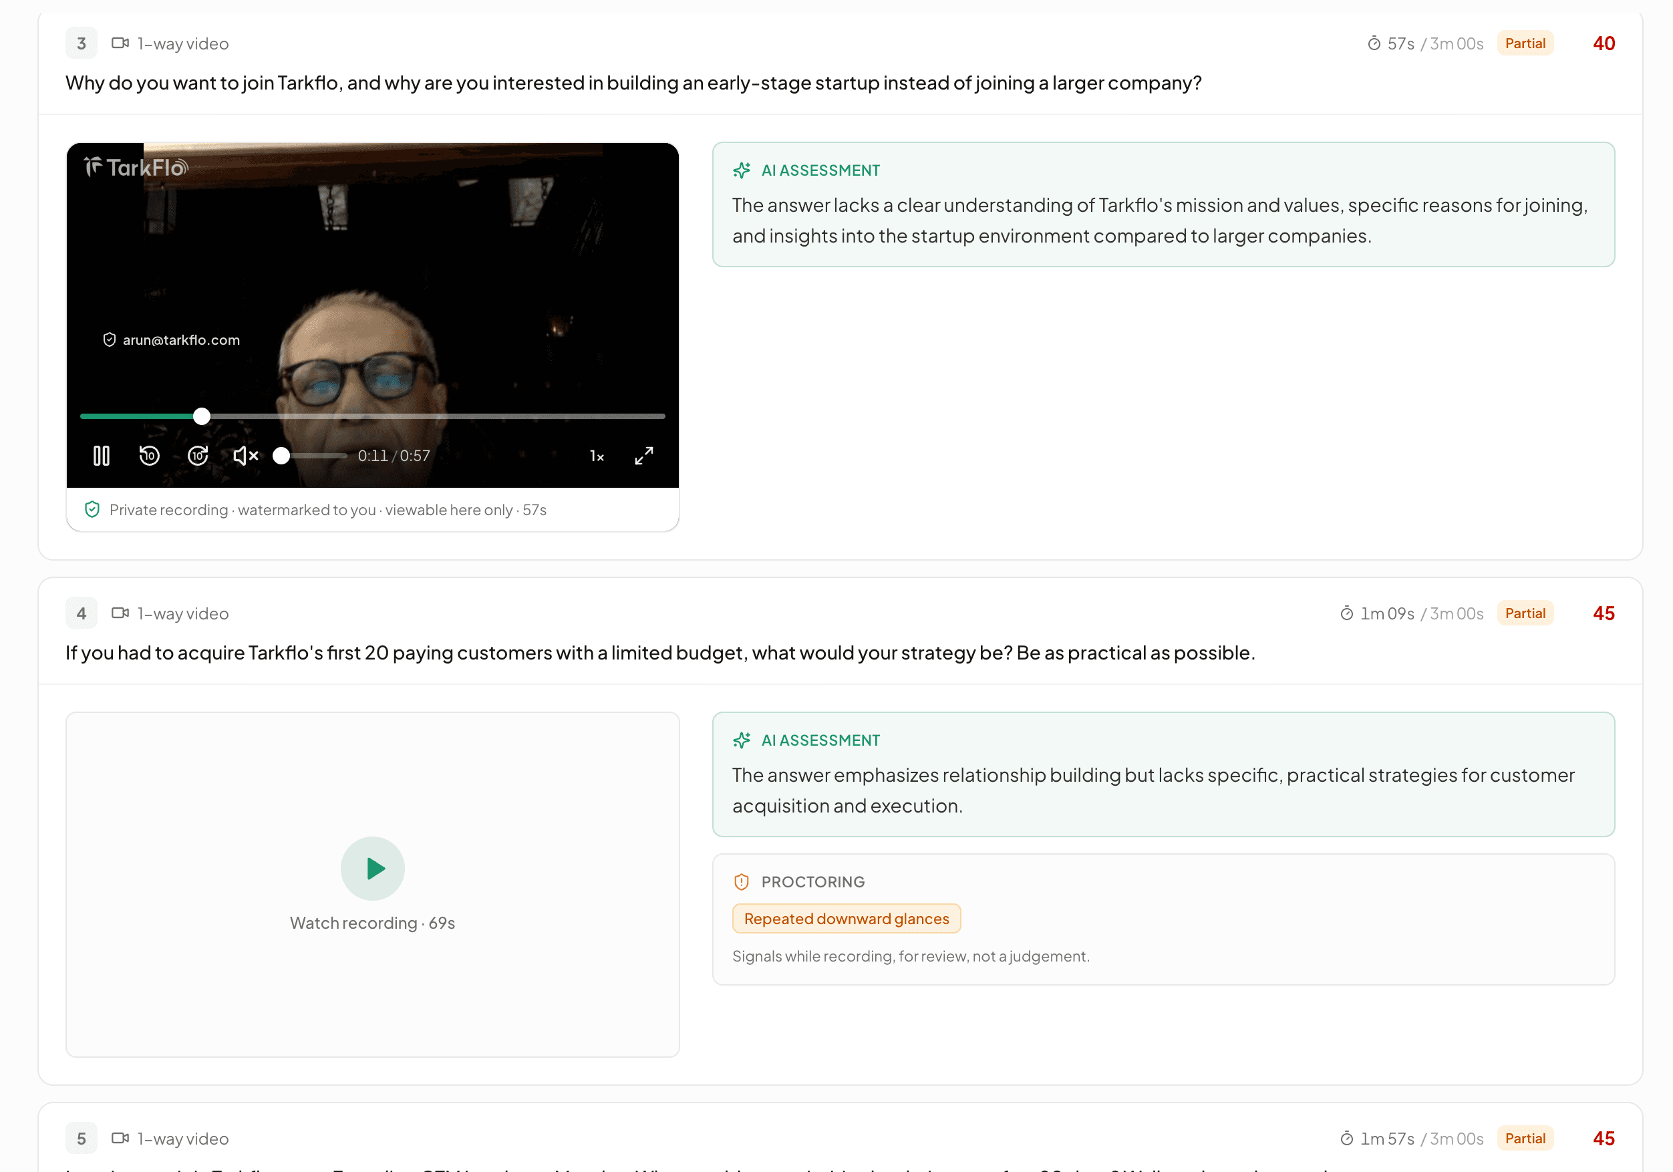Click the Watch recording · 69s label
Image resolution: width=1673 pixels, height=1172 pixels.
click(x=372, y=923)
